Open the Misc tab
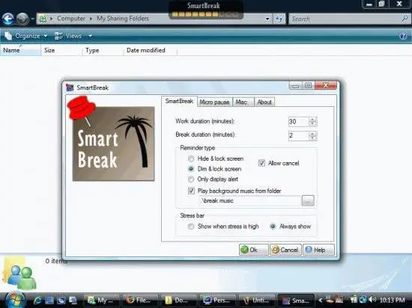412x308 pixels. (241, 102)
